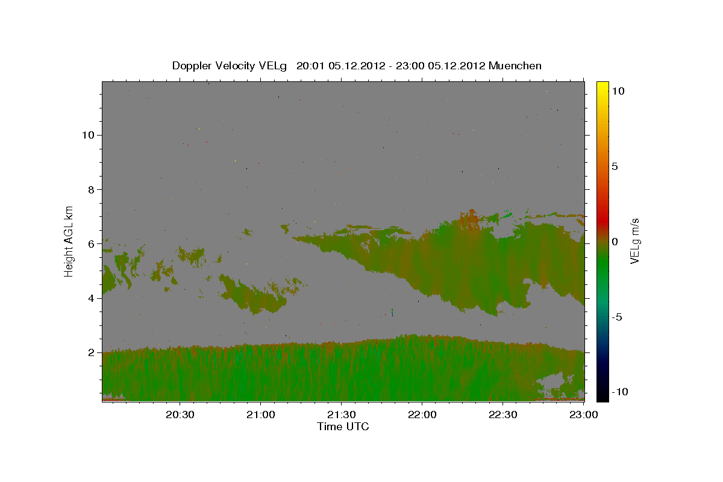The height and width of the screenshot is (482, 723).
Task: Click the colorbar label '5'
Action: pyautogui.click(x=615, y=166)
